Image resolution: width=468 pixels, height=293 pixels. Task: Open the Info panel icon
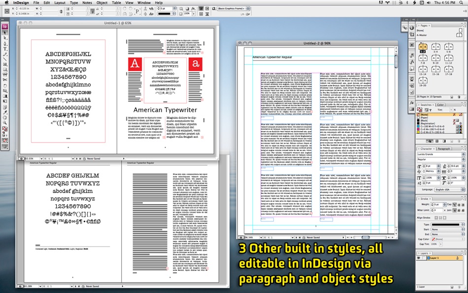coord(412,28)
